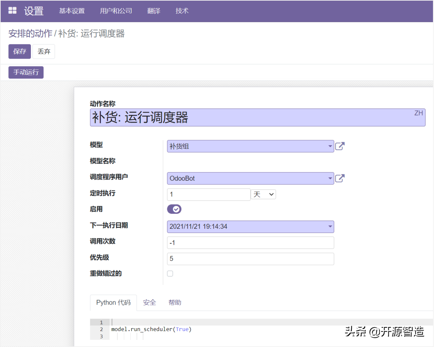Click the 保存 save button
434x347 pixels.
20,51
